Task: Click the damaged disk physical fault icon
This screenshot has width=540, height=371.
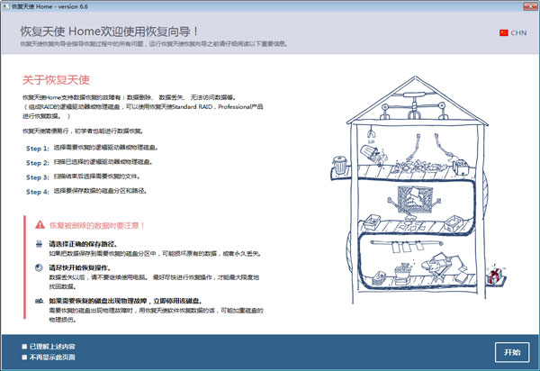Action: coord(39,299)
